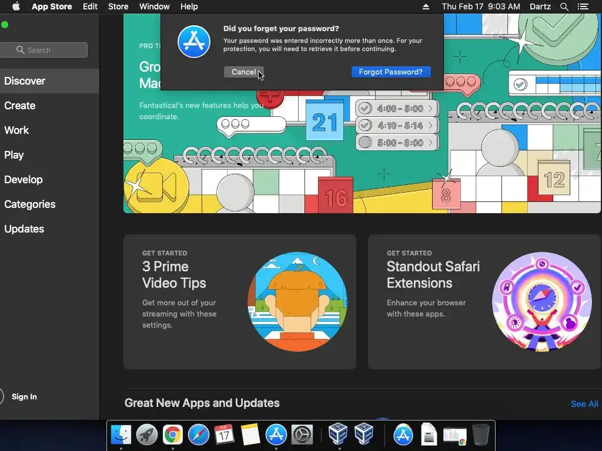Open the minimized Chrome window in dock
Screen dimensions: 602x451
(x=455, y=436)
